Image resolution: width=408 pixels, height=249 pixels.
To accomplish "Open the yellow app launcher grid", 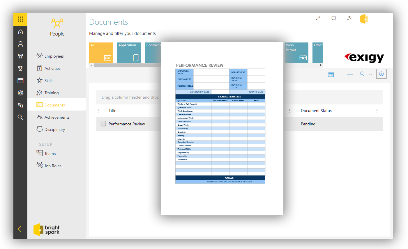I will point(20,19).
